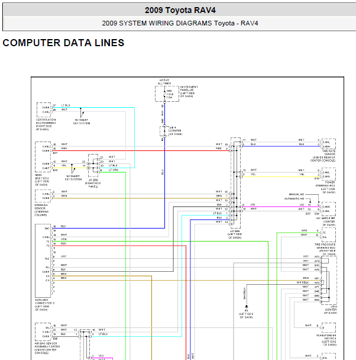This screenshot has height=360, width=356.
Task: Click the YAW RATE SENSOR label
Action: tap(323, 156)
